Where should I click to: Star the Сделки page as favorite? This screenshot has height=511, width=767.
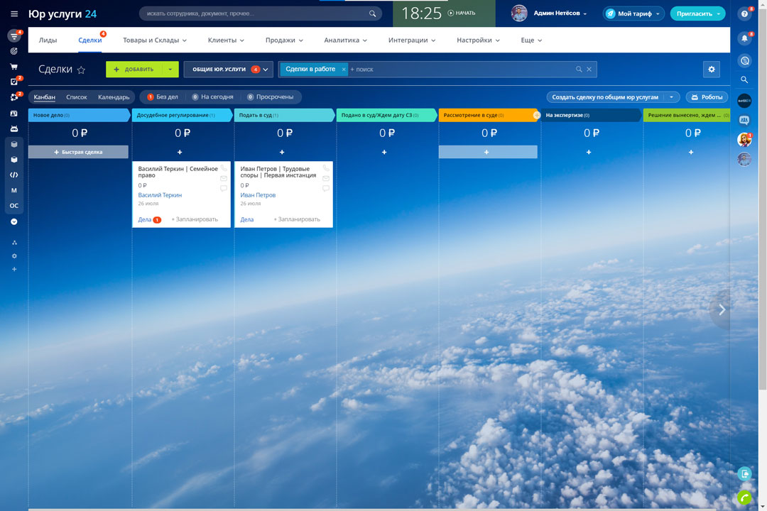pyautogui.click(x=81, y=70)
